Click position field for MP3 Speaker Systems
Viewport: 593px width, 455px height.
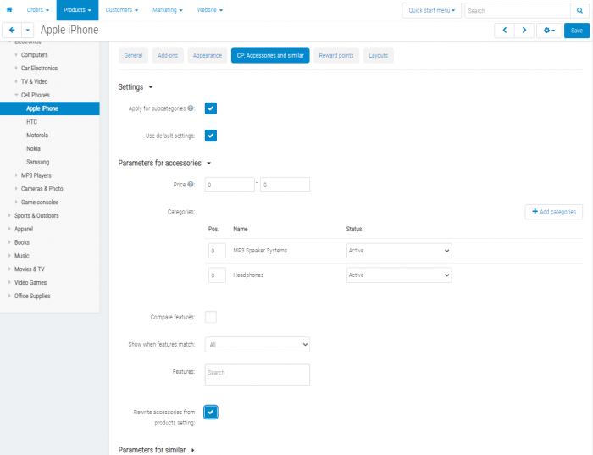point(217,251)
